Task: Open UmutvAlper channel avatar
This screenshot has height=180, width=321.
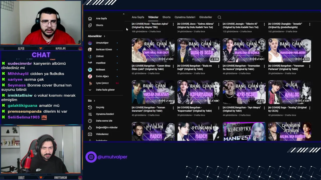Action: tap(90, 43)
